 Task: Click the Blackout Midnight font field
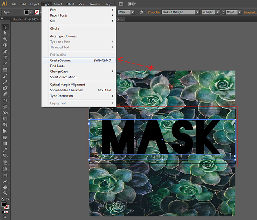click(178, 12)
